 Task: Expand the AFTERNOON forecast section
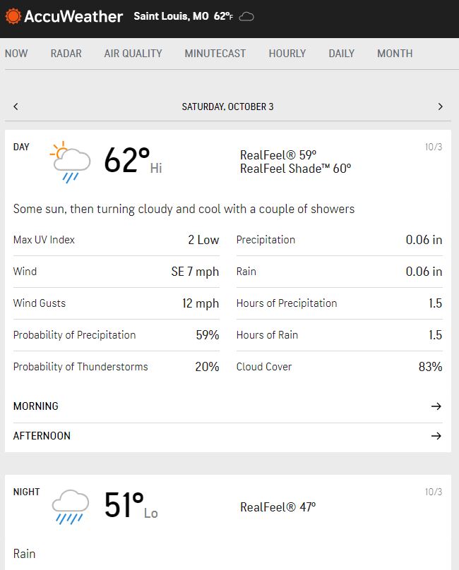(42, 436)
